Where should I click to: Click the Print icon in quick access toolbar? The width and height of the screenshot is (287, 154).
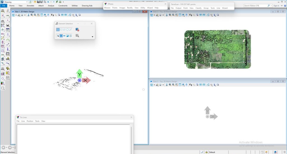pos(60,2)
